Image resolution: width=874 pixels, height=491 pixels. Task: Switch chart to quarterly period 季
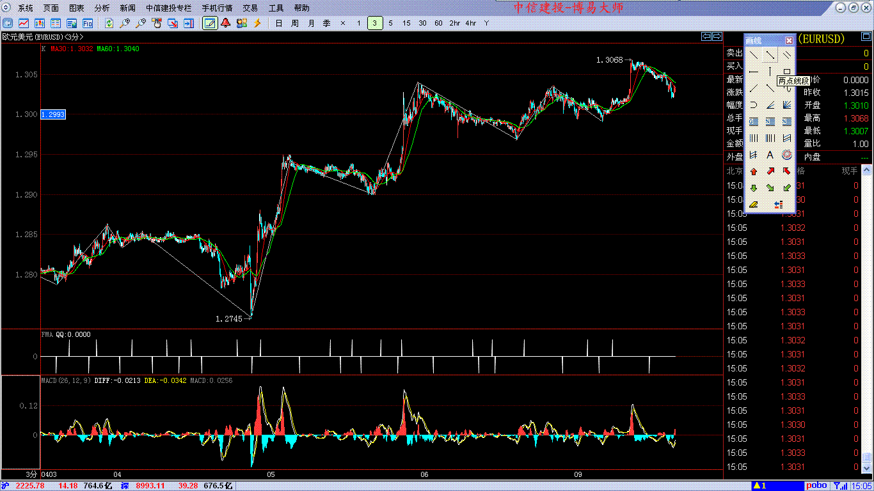click(327, 23)
